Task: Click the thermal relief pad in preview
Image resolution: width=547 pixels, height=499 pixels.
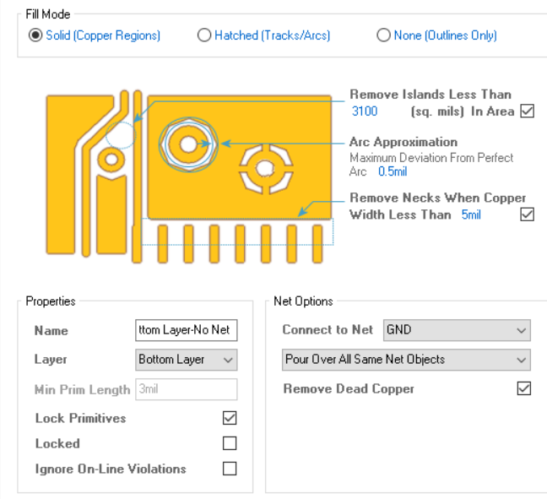Action: [x=266, y=169]
